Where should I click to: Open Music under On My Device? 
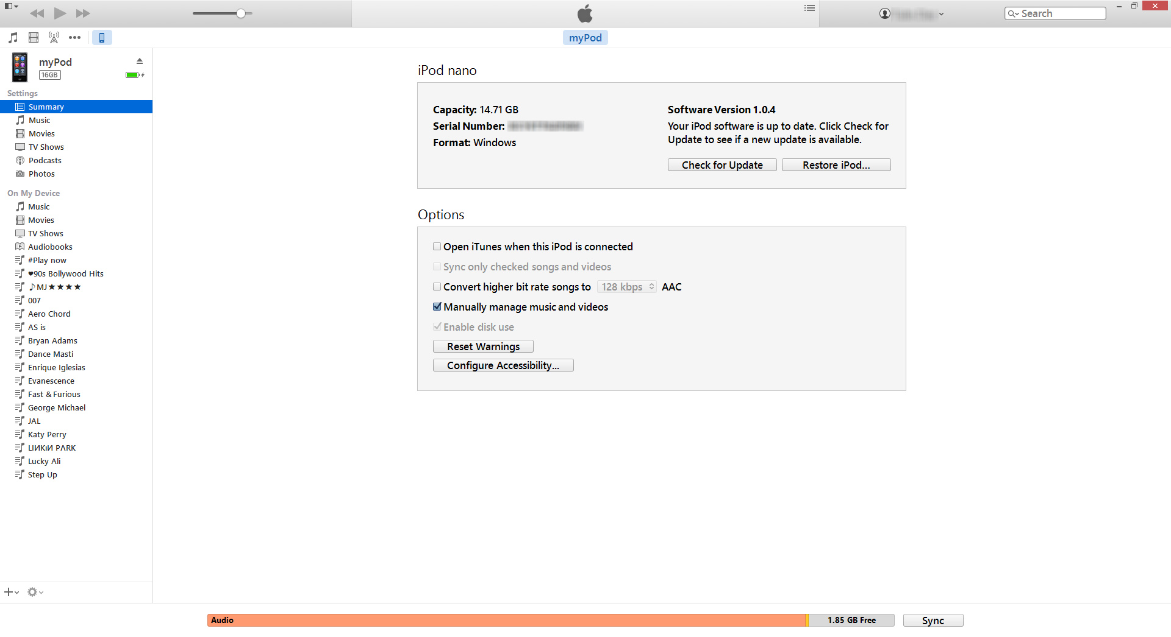coord(76,206)
